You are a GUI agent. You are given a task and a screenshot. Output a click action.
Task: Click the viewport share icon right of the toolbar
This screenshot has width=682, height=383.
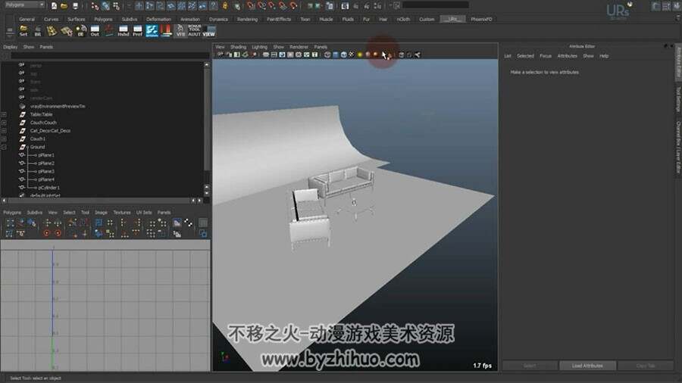(418, 54)
